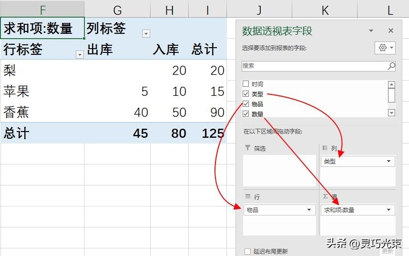The image size is (409, 256).
Task: Enable the 延迟布局更新 checkbox
Action: (247, 251)
